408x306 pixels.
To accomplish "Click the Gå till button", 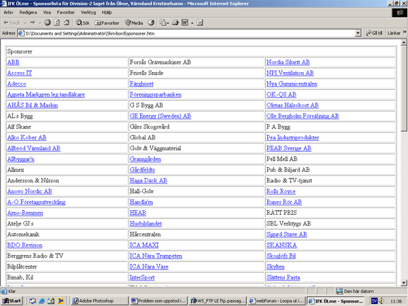I will tap(375, 33).
